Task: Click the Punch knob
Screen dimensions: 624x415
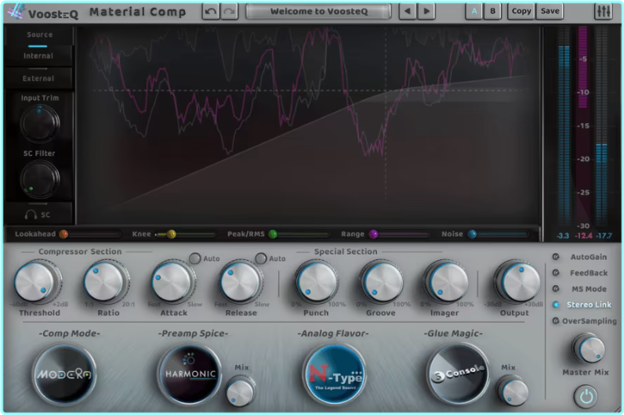Action: point(317,282)
